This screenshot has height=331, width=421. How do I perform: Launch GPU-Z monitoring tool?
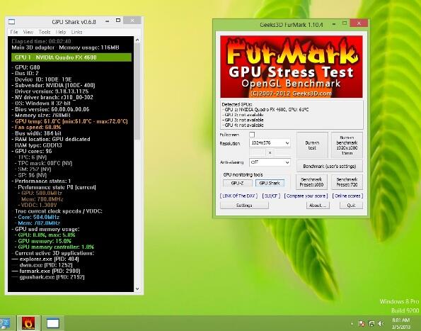(237, 183)
